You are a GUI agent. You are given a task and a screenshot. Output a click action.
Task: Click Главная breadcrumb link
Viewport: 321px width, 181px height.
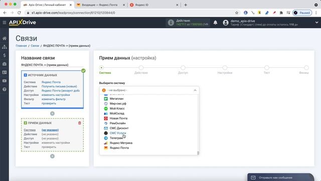(21, 46)
